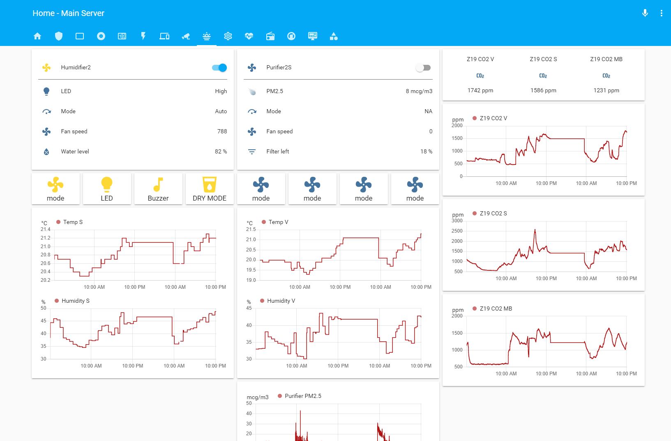Open the three-dot overflow menu
The height and width of the screenshot is (441, 671).
[662, 13]
